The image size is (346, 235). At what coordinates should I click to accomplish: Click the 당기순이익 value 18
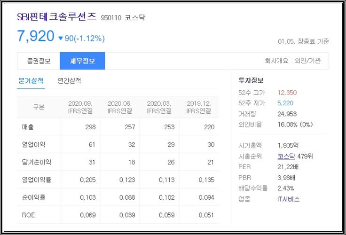132,162
